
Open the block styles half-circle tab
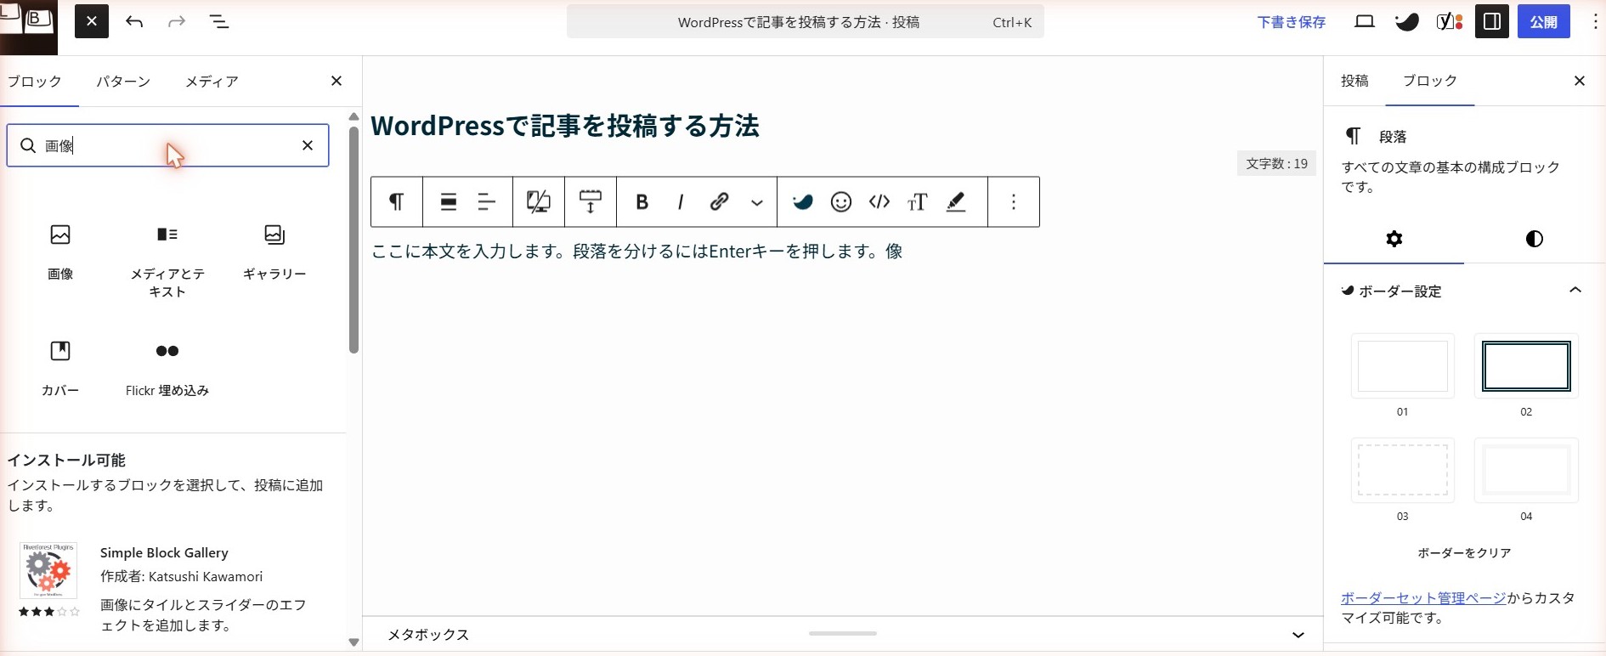pos(1535,239)
